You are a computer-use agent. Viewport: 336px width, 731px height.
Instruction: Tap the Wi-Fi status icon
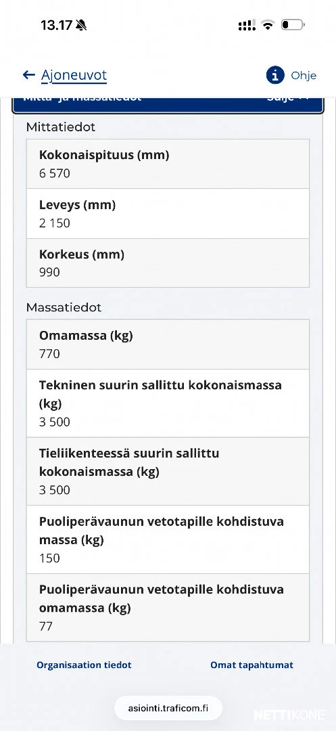268,25
